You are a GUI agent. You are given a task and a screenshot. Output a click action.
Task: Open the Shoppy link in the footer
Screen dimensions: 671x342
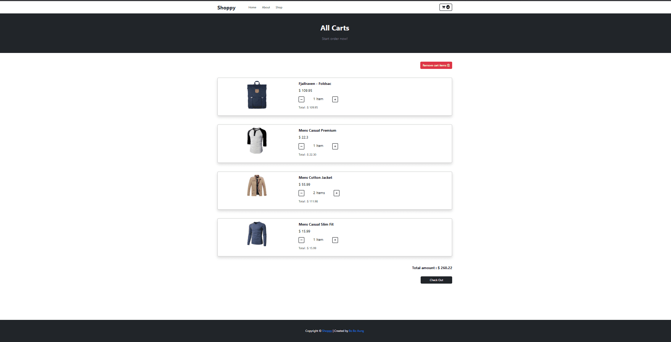coord(327,331)
